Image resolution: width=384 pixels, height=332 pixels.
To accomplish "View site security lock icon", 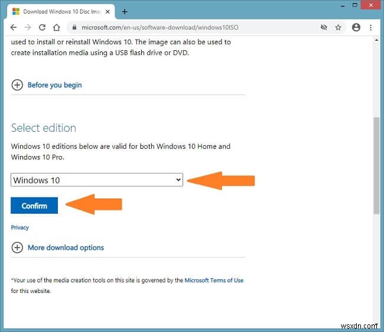I will (x=74, y=27).
